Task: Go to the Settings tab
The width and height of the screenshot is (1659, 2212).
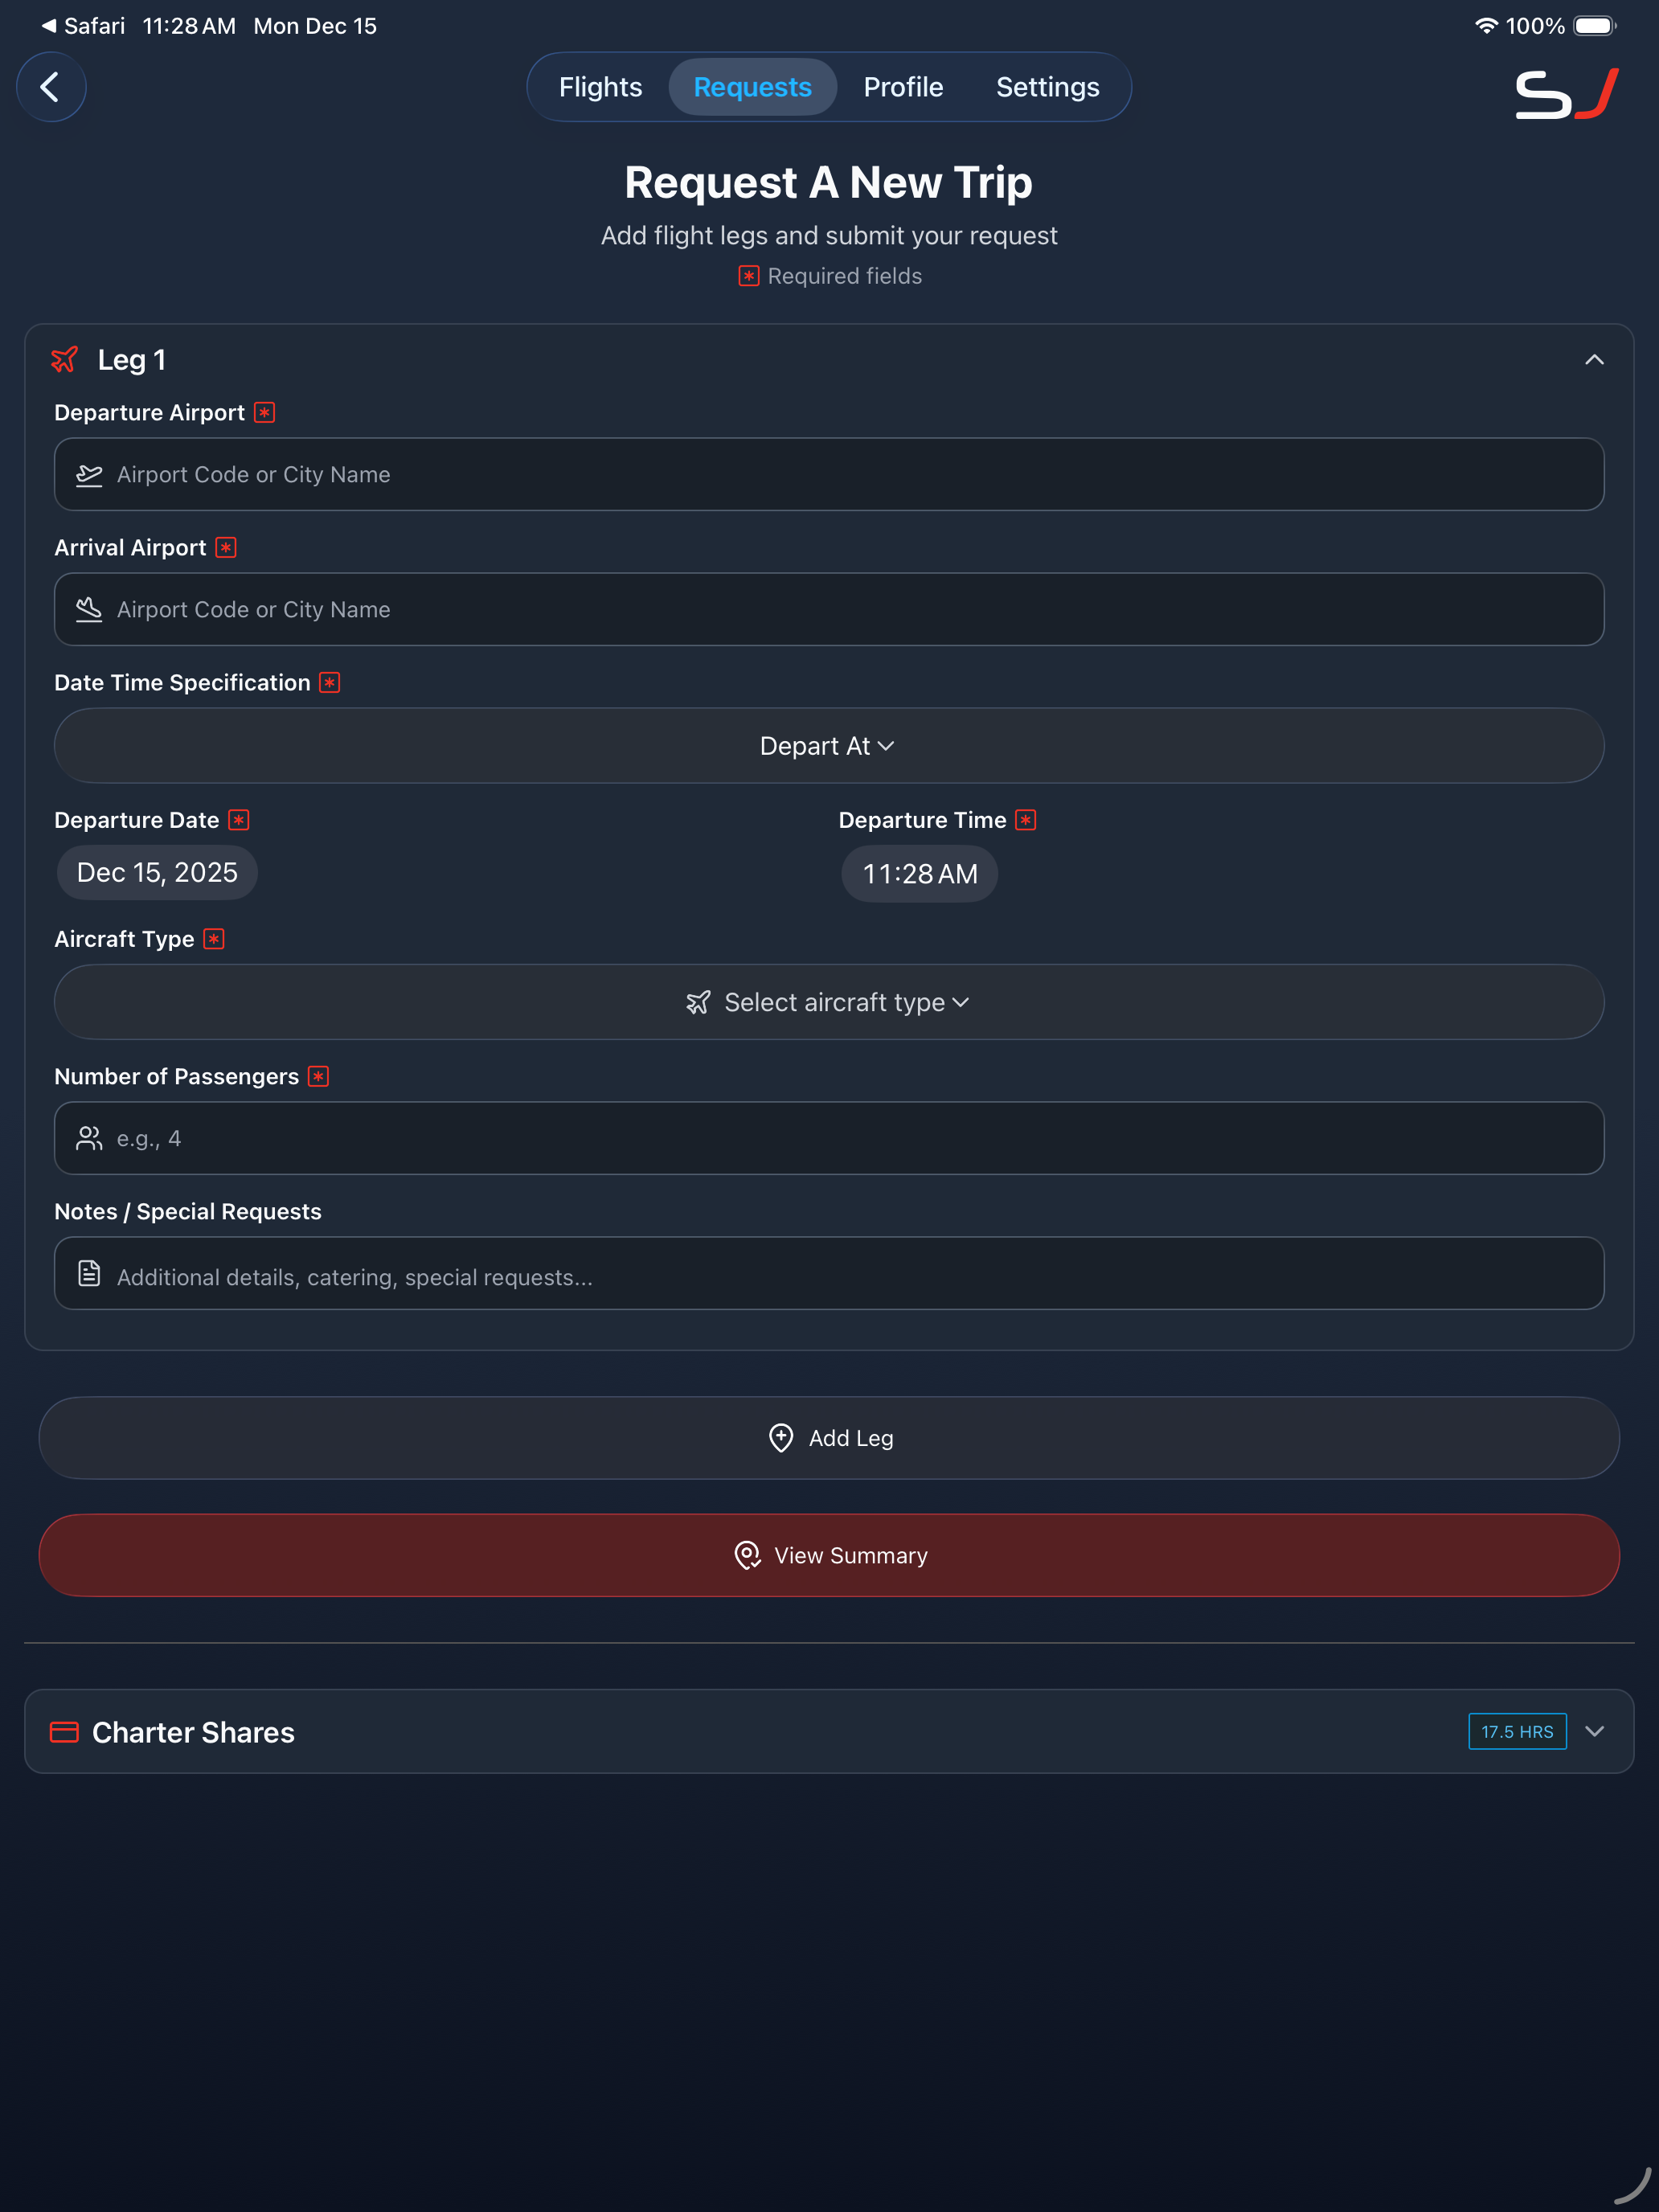Action: coord(1047,87)
